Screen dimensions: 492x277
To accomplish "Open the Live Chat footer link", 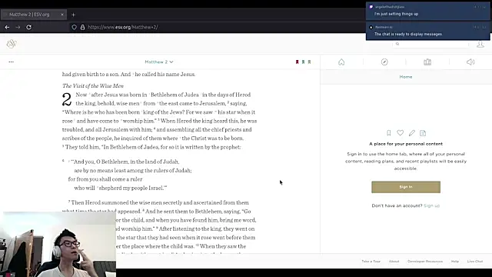I will point(475,262).
